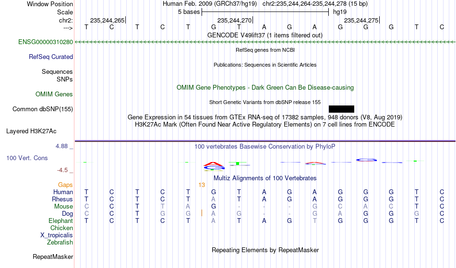
Task: Click the Layered H3K27Ac track label
Action: [31, 131]
